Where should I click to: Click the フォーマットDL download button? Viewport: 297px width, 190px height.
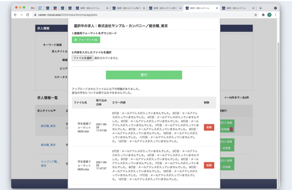[x=86, y=40]
